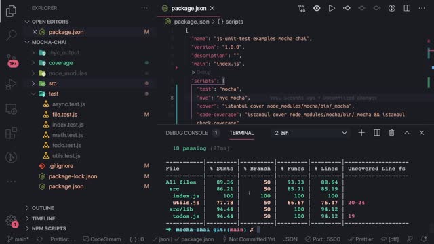Open the Run and Debug view
434x244 pixels.
tap(11, 84)
